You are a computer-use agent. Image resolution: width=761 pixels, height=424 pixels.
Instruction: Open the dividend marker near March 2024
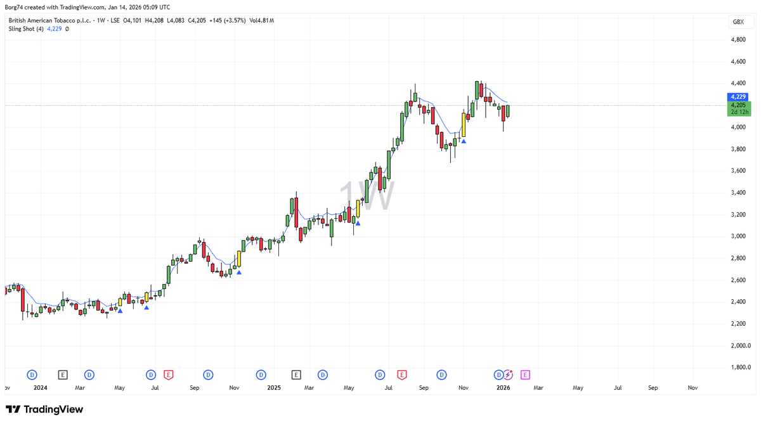(x=89, y=375)
